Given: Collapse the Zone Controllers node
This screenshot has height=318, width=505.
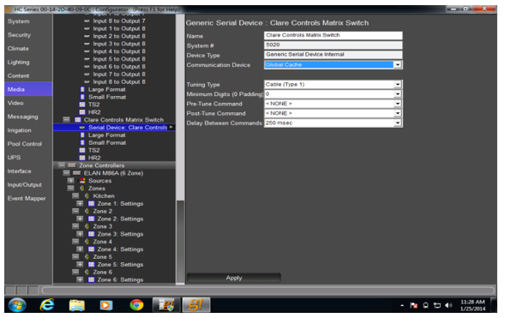Looking at the screenshot, I should point(62,165).
